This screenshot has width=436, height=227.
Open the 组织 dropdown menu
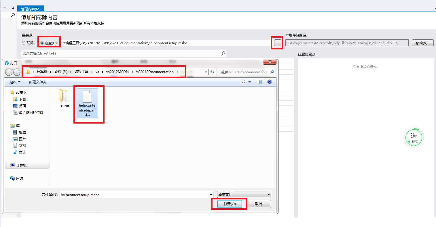(15, 82)
